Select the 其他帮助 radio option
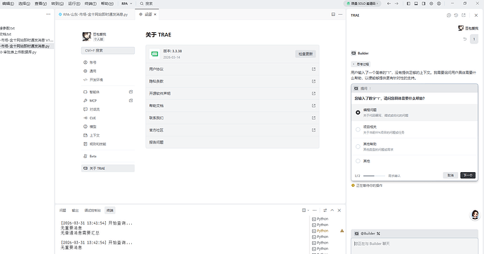 [x=358, y=146]
